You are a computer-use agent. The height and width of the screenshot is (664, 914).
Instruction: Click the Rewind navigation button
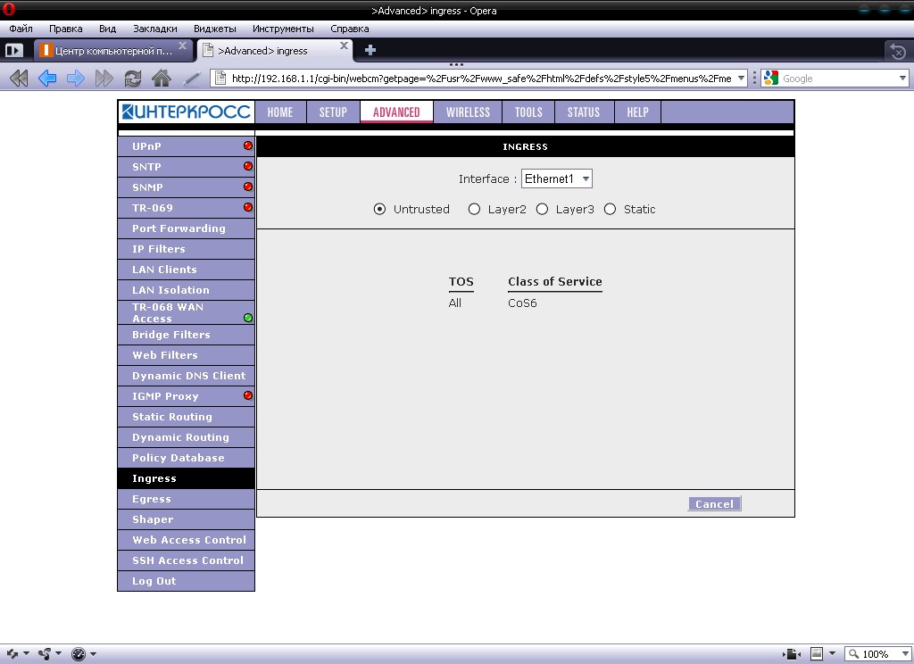tap(19, 79)
